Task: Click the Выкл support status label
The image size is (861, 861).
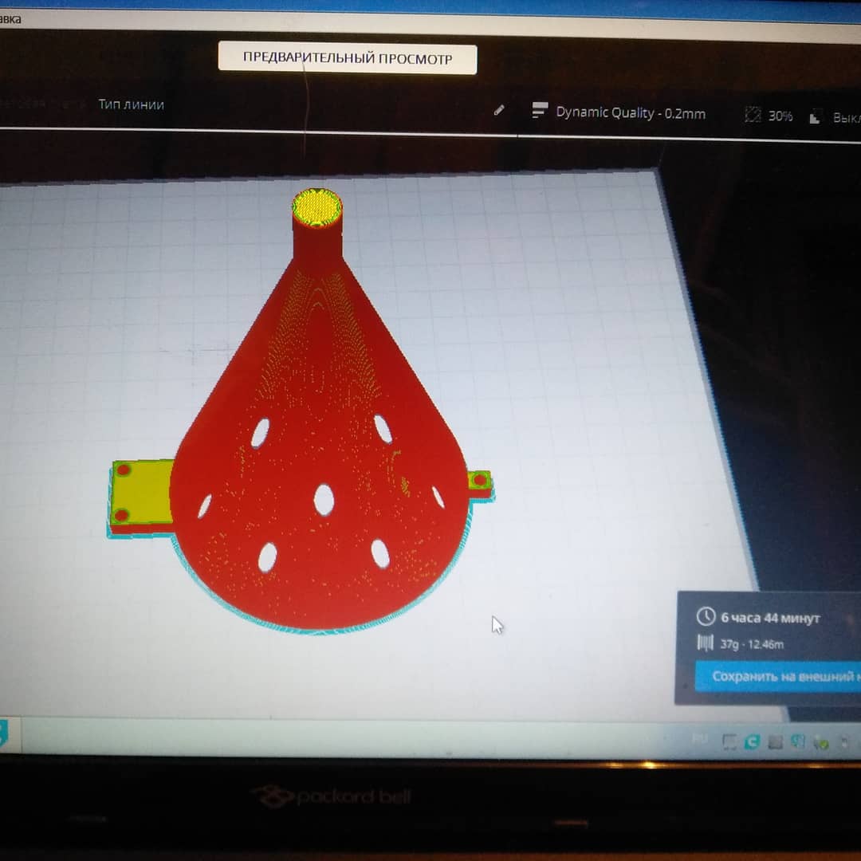Action: (x=846, y=118)
